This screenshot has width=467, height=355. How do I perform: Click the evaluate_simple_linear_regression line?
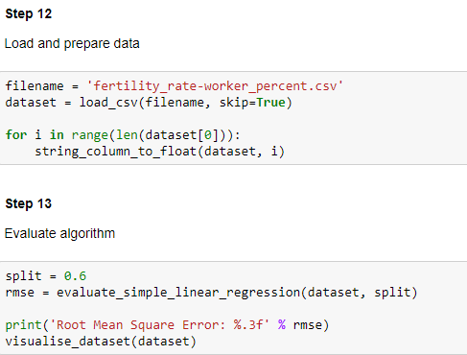click(x=211, y=293)
